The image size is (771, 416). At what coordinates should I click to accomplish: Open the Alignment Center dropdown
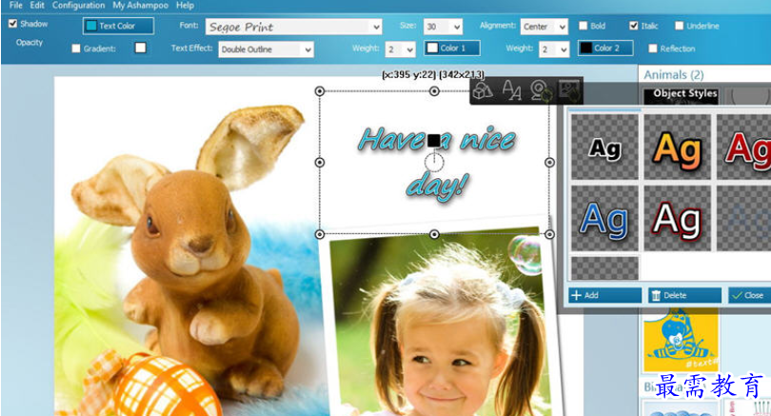544,27
